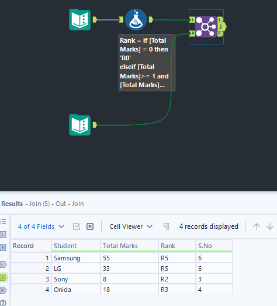
Task: Click the lower Text Input output anchor
Action: (95, 125)
